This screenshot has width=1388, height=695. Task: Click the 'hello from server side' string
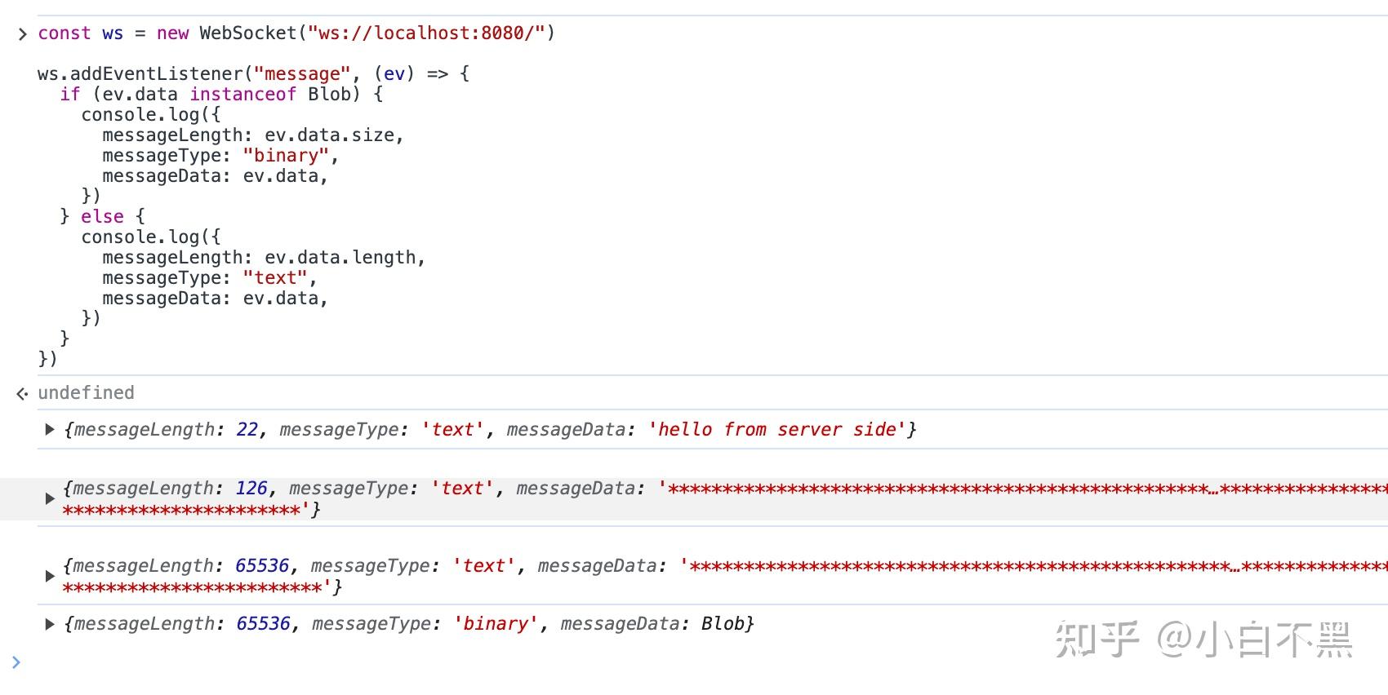tap(777, 430)
